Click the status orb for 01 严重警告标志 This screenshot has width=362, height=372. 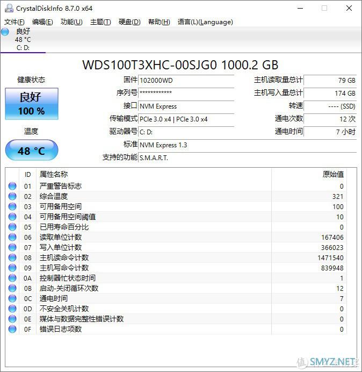pyautogui.click(x=12, y=186)
